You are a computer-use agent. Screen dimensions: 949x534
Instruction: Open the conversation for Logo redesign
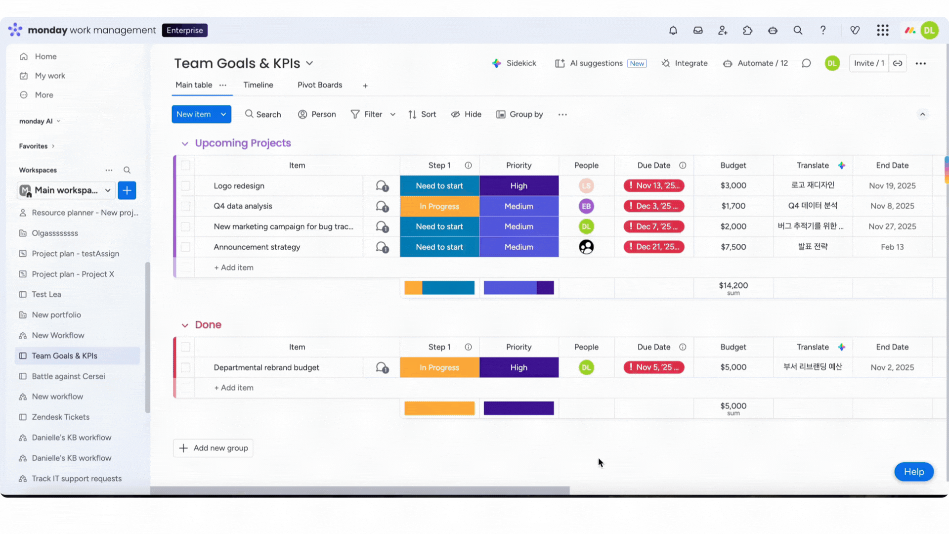382,186
